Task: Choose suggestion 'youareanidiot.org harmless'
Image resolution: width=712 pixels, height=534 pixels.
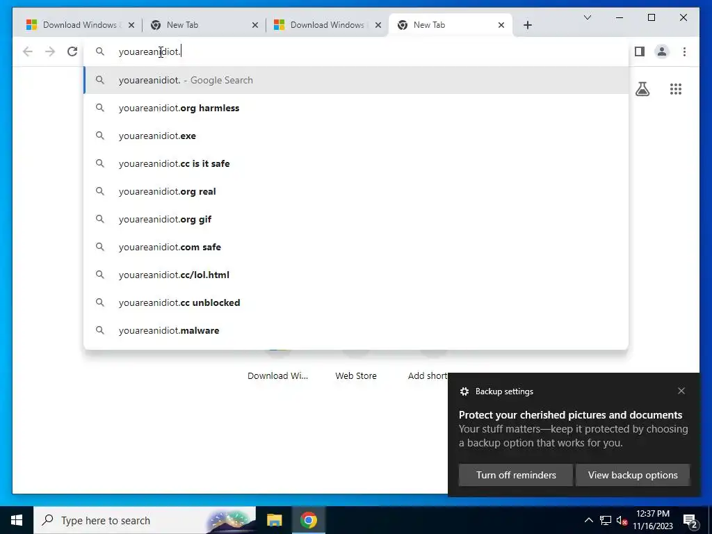Action: [x=357, y=108]
